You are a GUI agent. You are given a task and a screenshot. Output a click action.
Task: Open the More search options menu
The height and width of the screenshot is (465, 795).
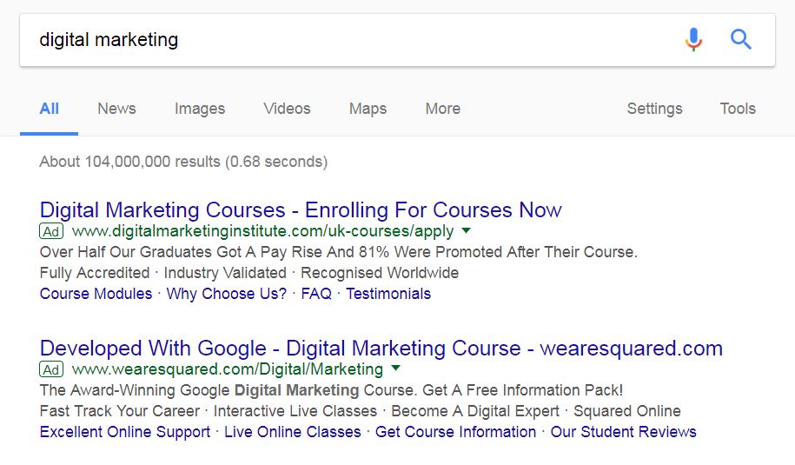[442, 109]
